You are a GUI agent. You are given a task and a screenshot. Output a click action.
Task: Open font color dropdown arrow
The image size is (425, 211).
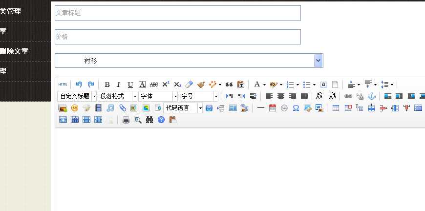(x=264, y=85)
